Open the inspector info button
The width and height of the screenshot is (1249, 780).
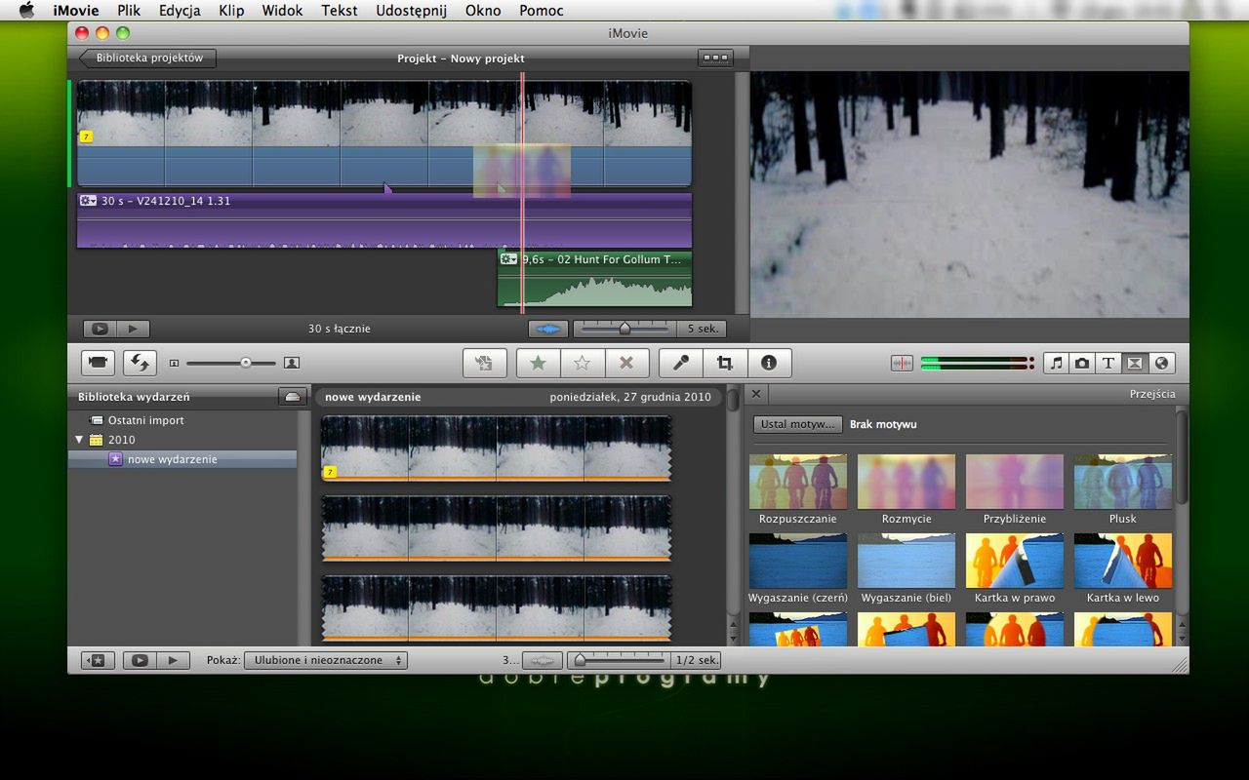(x=769, y=363)
